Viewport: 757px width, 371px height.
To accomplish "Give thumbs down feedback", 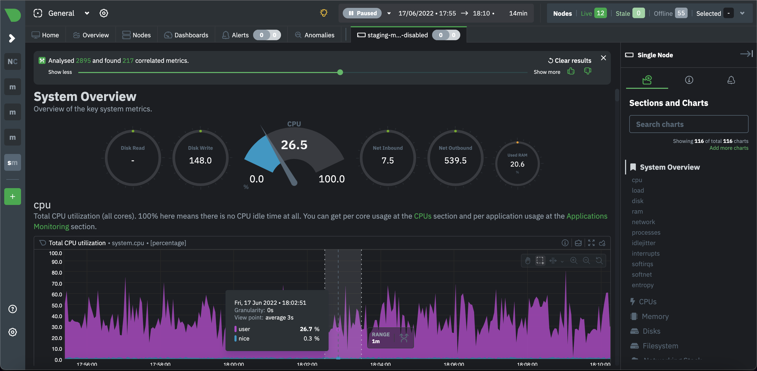I will (587, 71).
